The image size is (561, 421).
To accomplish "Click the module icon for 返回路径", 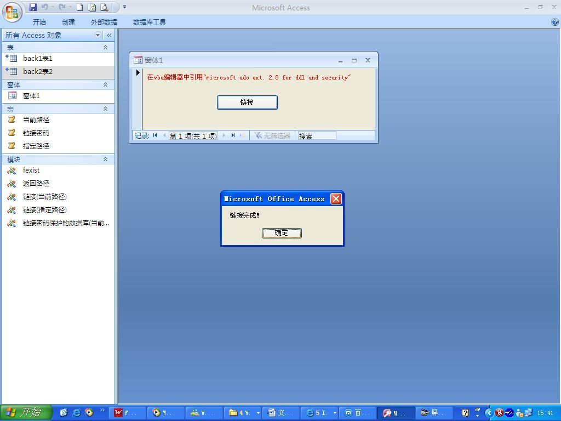I will click(x=12, y=183).
